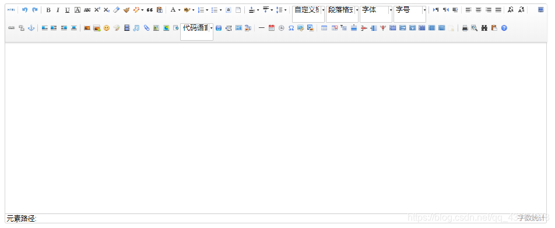Toggle superscript formatting

pos(97,10)
